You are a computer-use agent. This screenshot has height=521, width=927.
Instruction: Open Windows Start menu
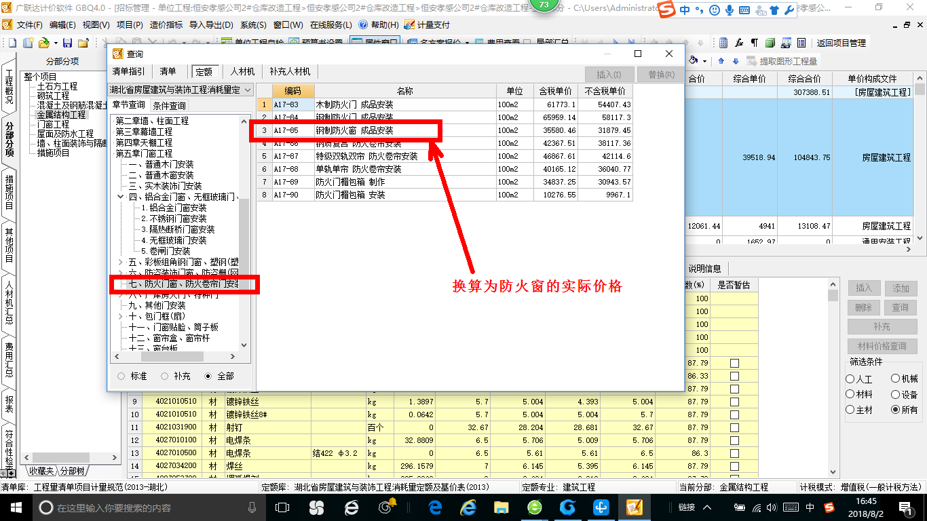click(16, 507)
